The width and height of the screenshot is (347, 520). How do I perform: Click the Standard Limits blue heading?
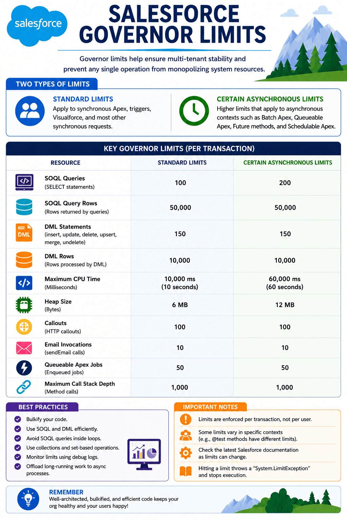pos(83,99)
